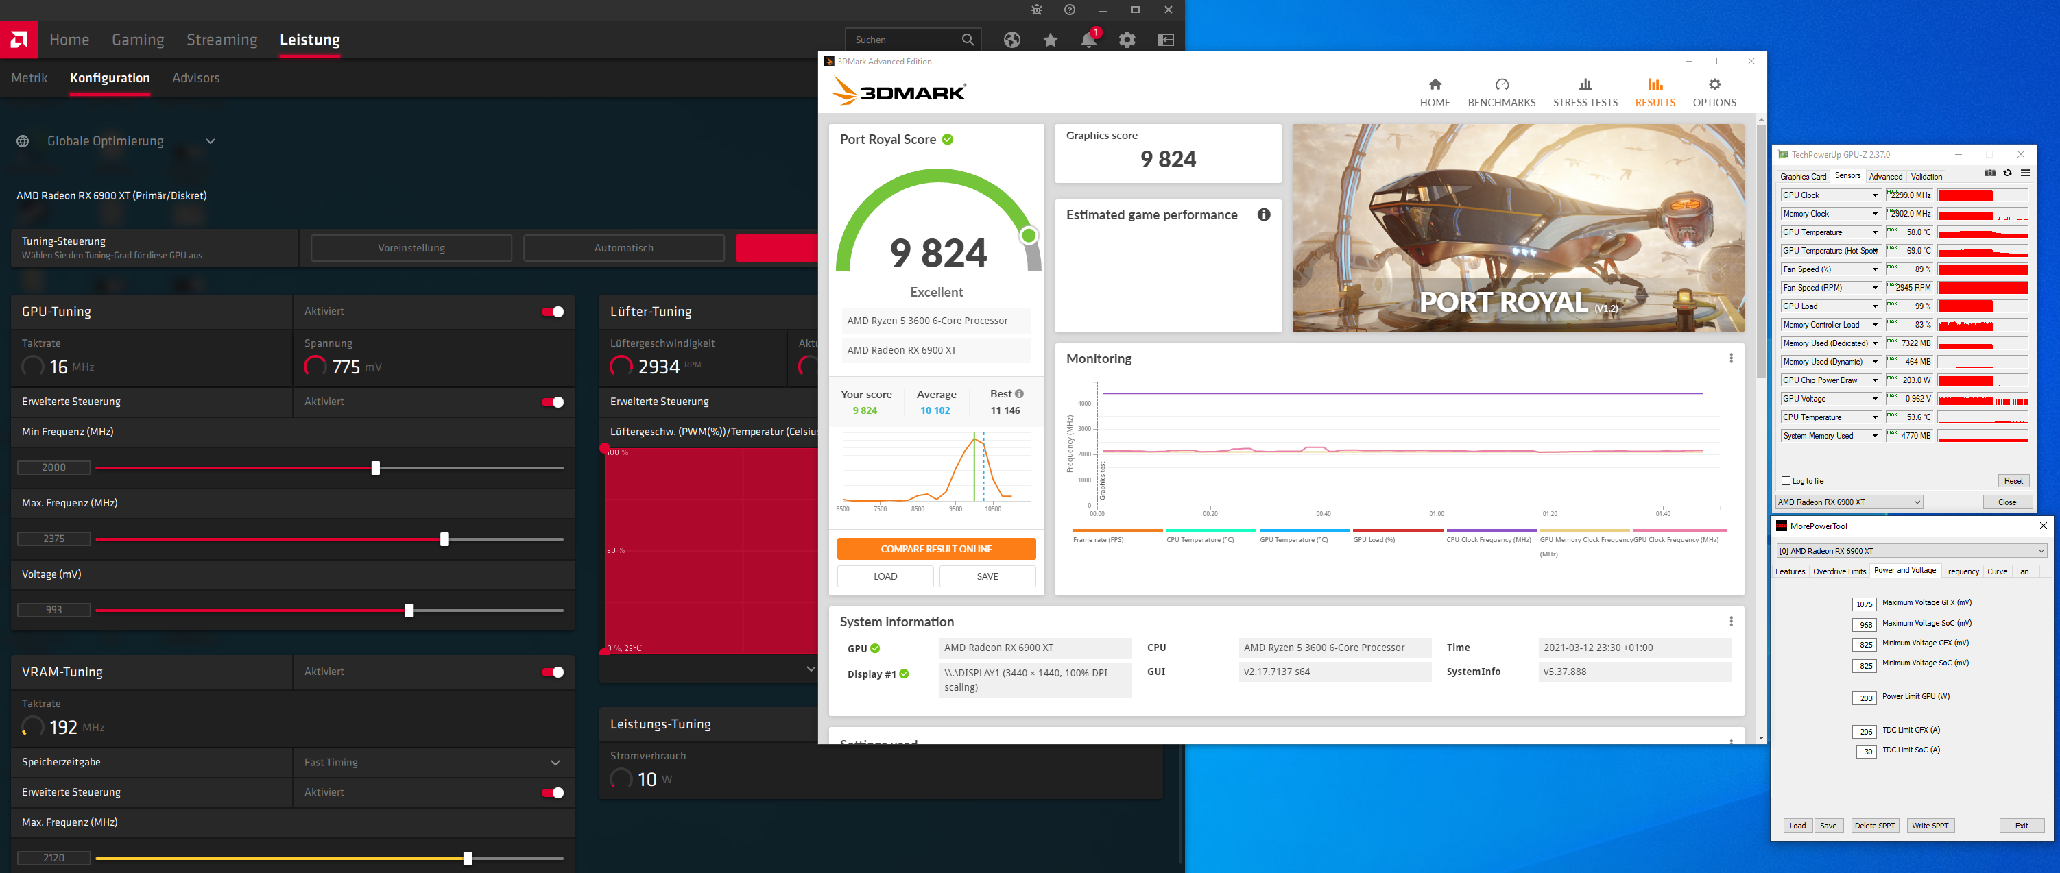
Task: Open 3DMark Options gear icon
Action: (1714, 85)
